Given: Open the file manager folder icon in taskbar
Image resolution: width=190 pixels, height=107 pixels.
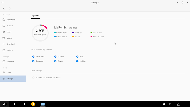Looking at the screenshot, I should point(43,104).
